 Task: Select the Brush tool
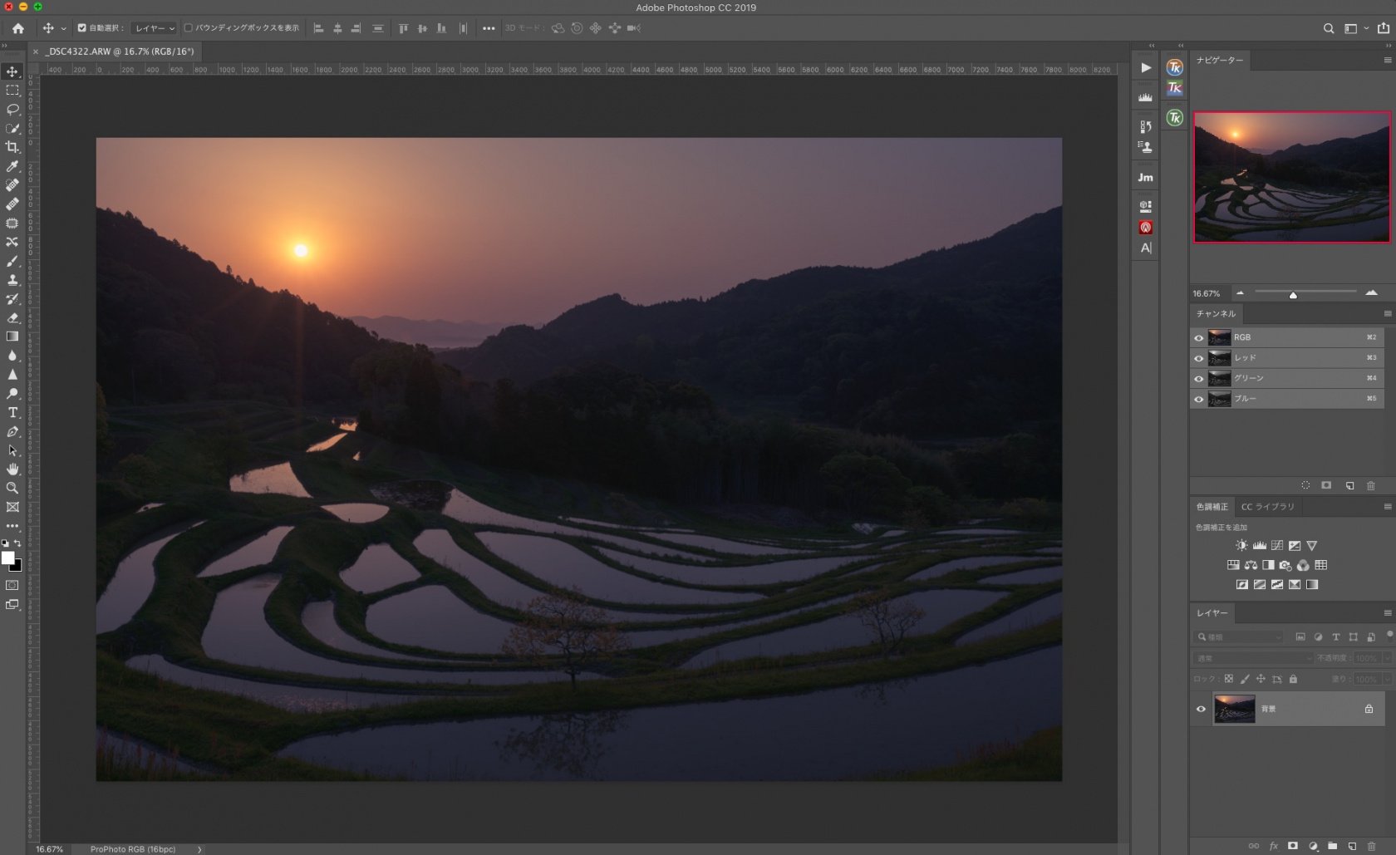point(12,261)
